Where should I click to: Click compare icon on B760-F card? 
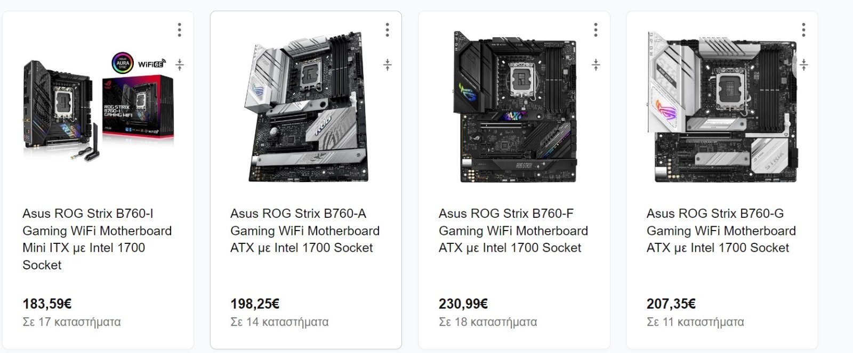[x=596, y=65]
